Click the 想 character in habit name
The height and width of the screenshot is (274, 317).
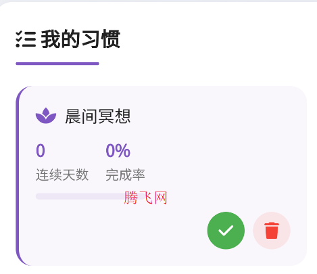tap(122, 116)
